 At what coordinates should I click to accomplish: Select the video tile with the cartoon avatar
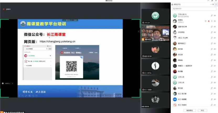click(156, 50)
